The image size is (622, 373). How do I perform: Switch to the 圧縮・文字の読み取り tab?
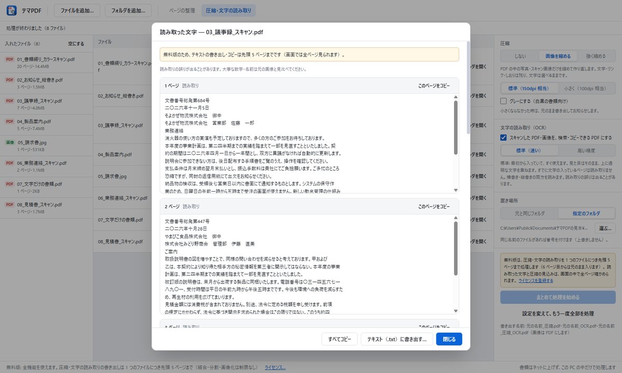pos(228,10)
